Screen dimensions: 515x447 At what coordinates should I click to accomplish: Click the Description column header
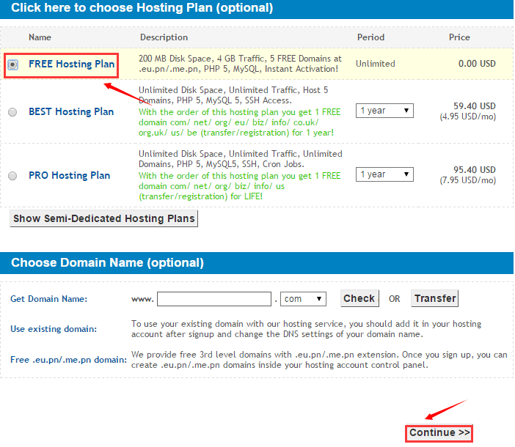164,37
